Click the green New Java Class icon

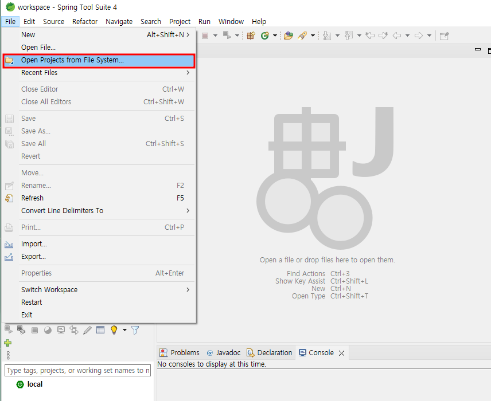point(265,36)
